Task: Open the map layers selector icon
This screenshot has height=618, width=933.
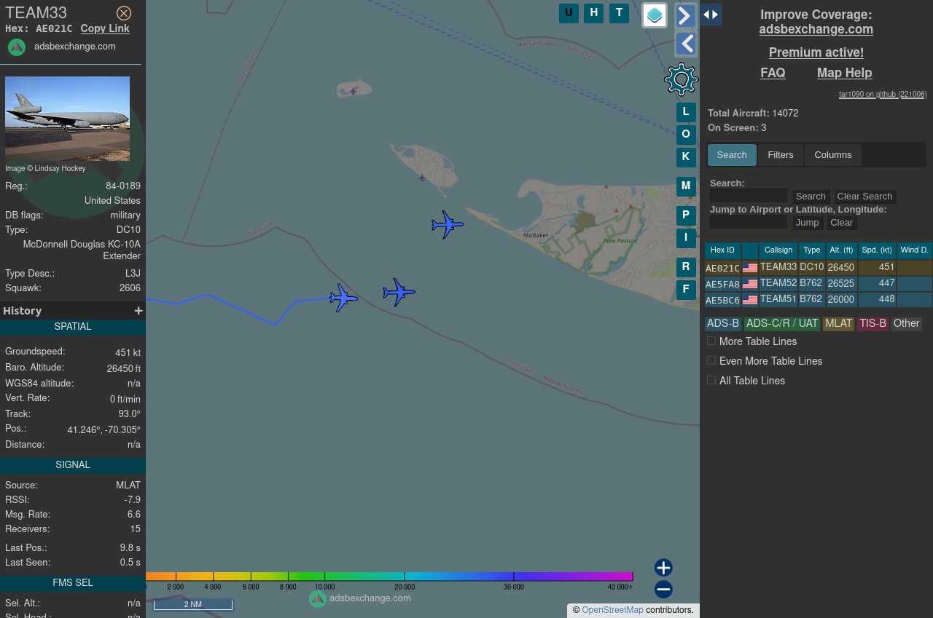Action: (x=655, y=15)
